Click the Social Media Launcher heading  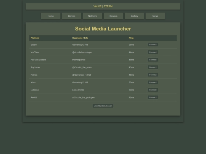point(103,29)
